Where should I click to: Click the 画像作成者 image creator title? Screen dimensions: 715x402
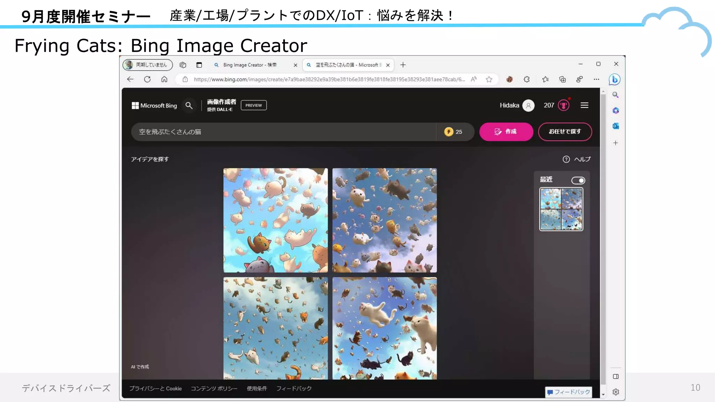(221, 102)
